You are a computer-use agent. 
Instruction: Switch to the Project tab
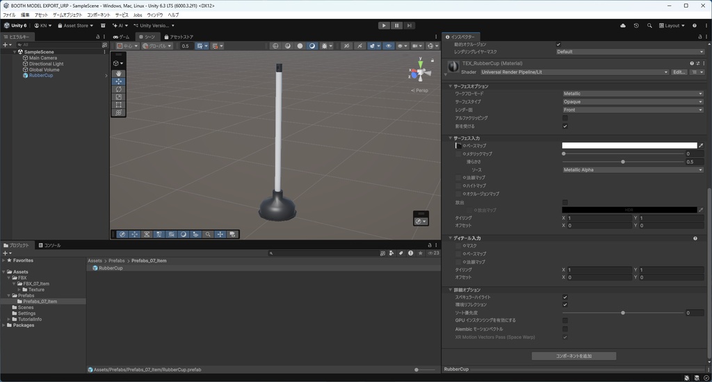pos(17,245)
